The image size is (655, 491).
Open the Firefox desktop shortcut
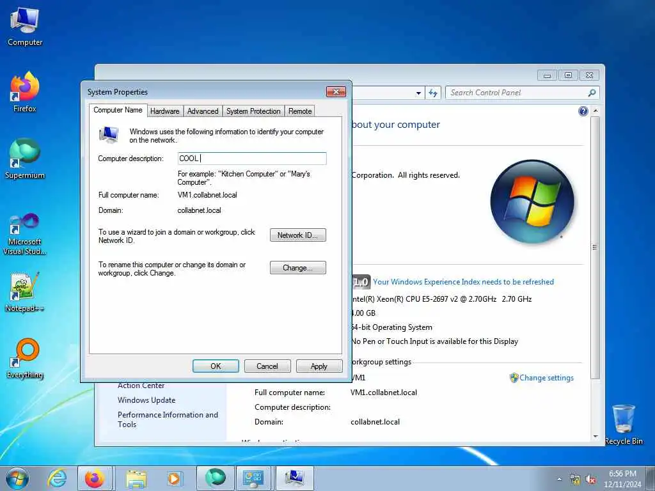pos(25,92)
